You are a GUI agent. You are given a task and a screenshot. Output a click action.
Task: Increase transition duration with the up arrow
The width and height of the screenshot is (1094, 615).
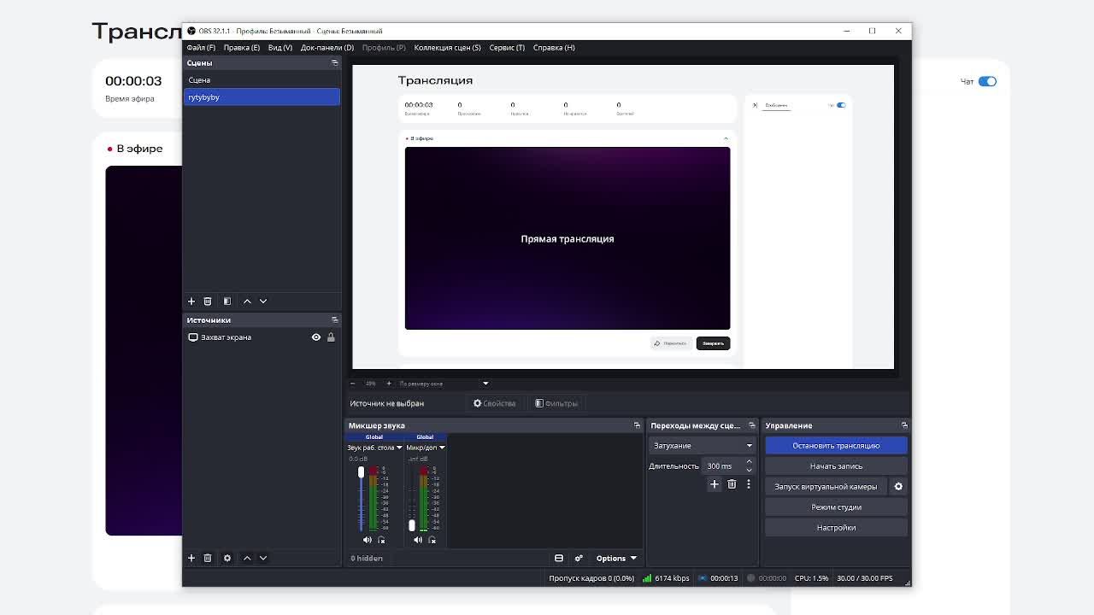tap(750, 462)
